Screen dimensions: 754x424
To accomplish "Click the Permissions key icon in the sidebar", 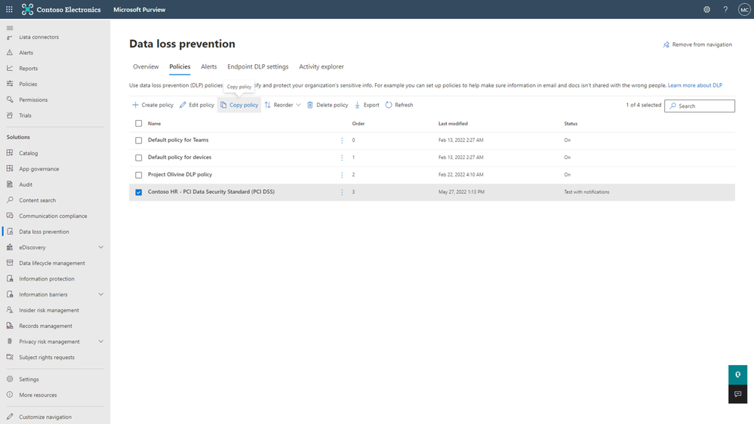I will [10, 100].
